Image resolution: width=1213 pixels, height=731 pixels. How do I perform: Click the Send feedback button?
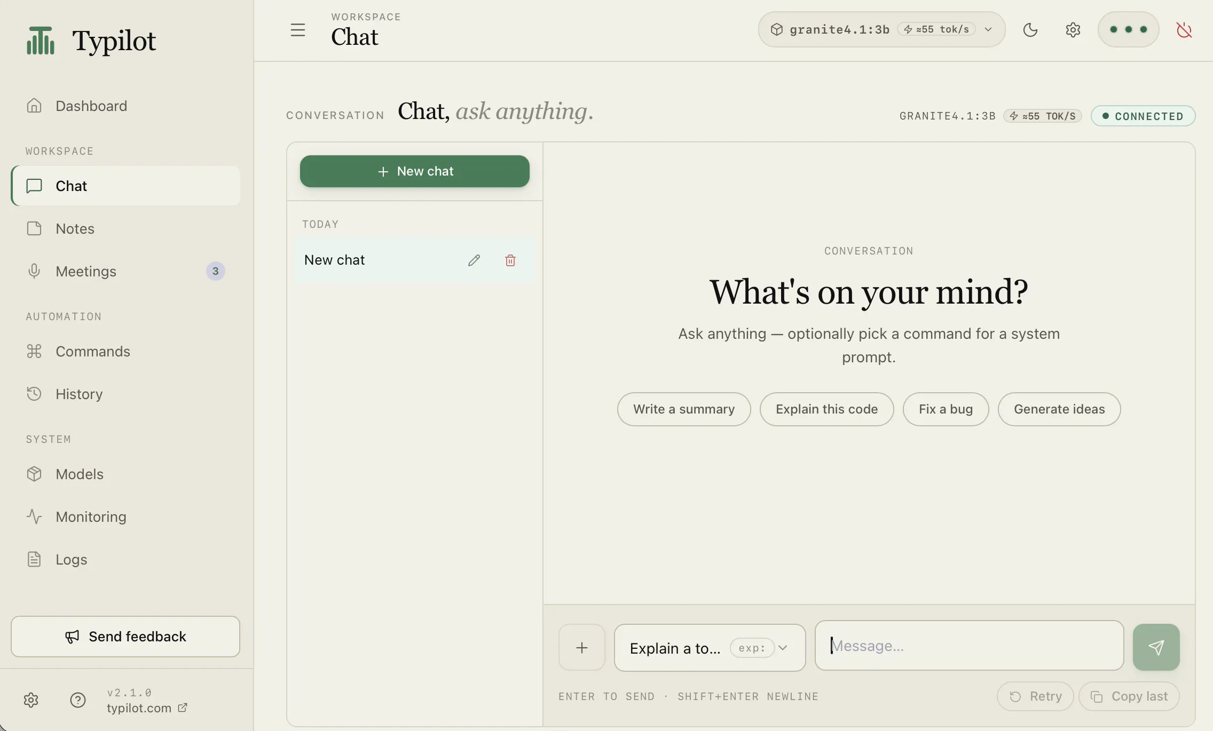tap(125, 637)
